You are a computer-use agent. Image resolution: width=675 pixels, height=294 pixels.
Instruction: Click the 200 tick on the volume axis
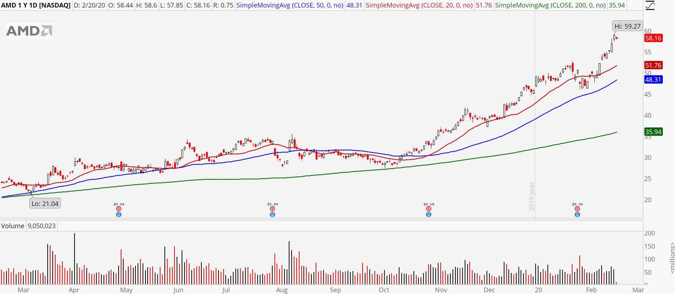click(x=650, y=233)
